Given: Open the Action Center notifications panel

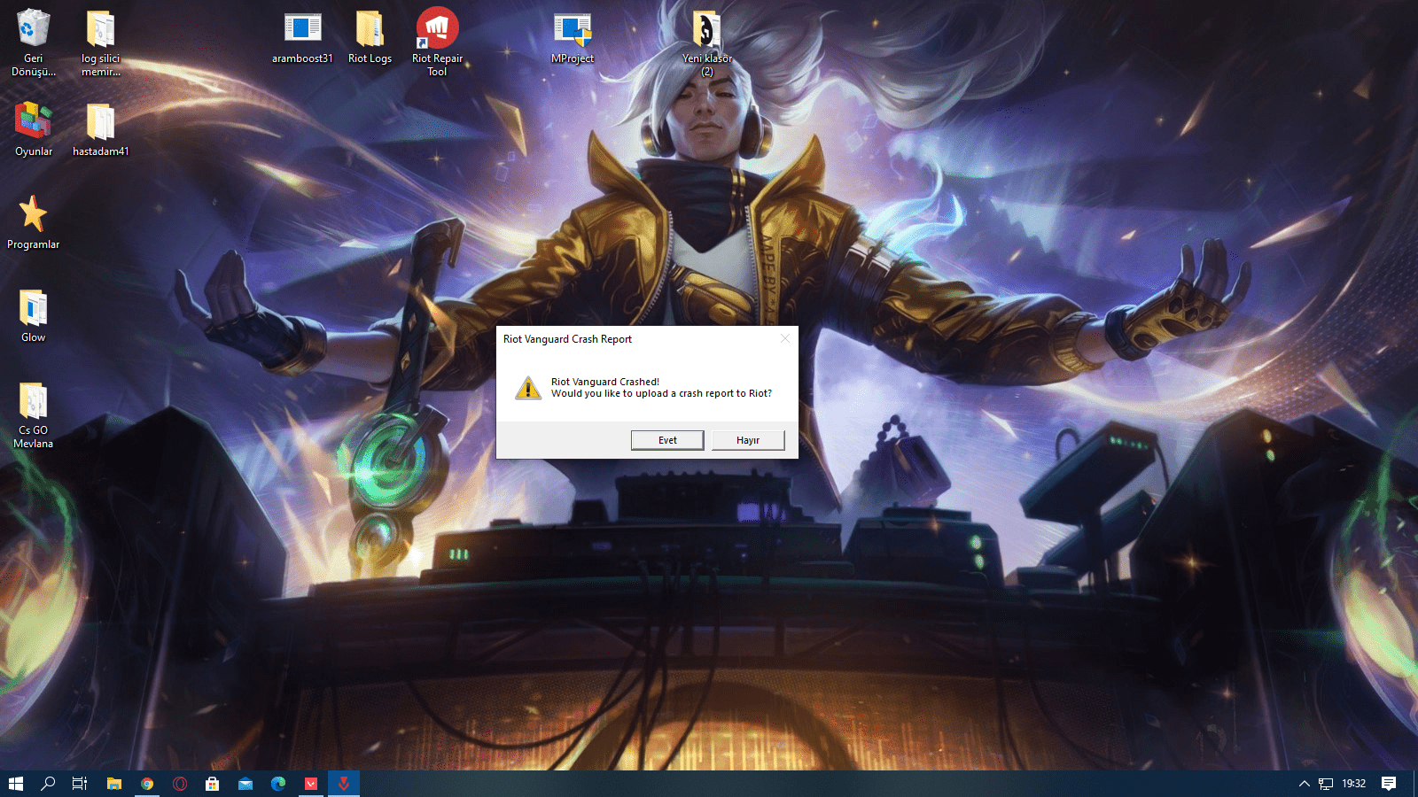Looking at the screenshot, I should 1389,784.
